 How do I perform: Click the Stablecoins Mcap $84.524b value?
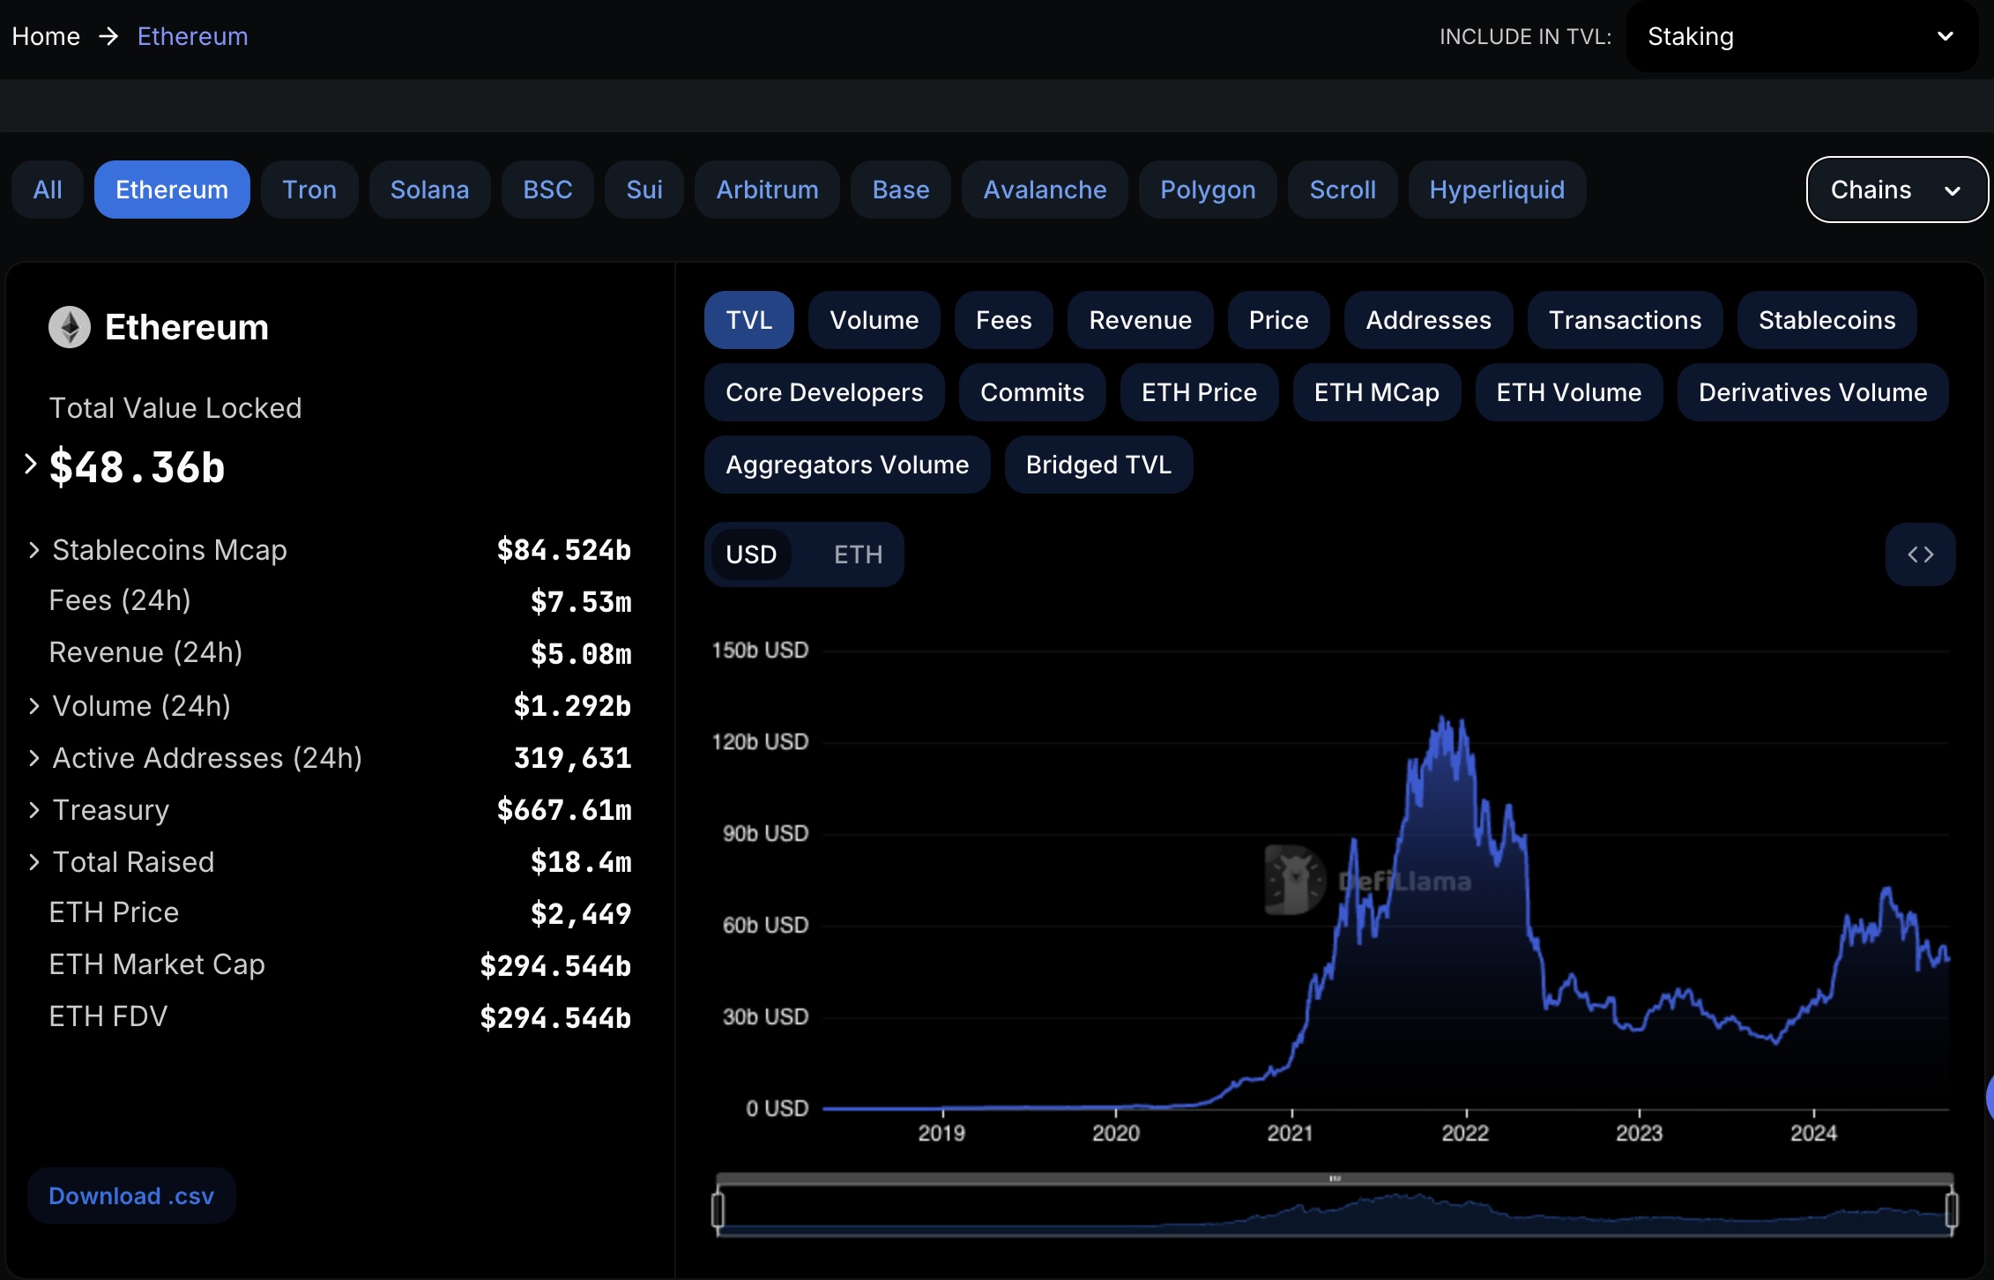[564, 550]
